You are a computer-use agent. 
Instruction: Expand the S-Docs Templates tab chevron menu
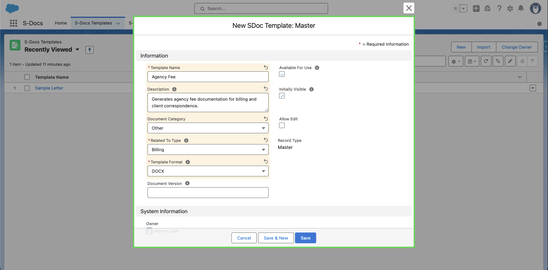(x=118, y=23)
